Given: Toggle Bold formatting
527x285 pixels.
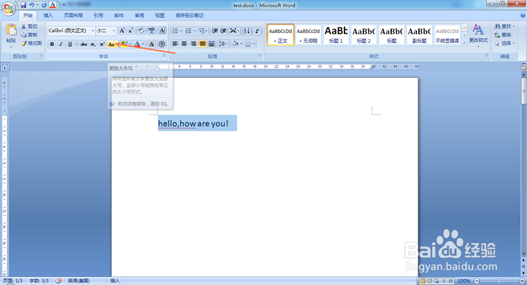Looking at the screenshot, I should 52,44.
